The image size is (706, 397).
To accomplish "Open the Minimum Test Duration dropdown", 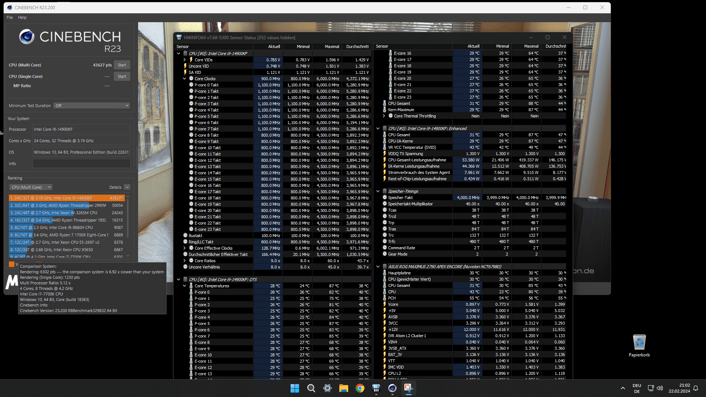I will pyautogui.click(x=92, y=106).
